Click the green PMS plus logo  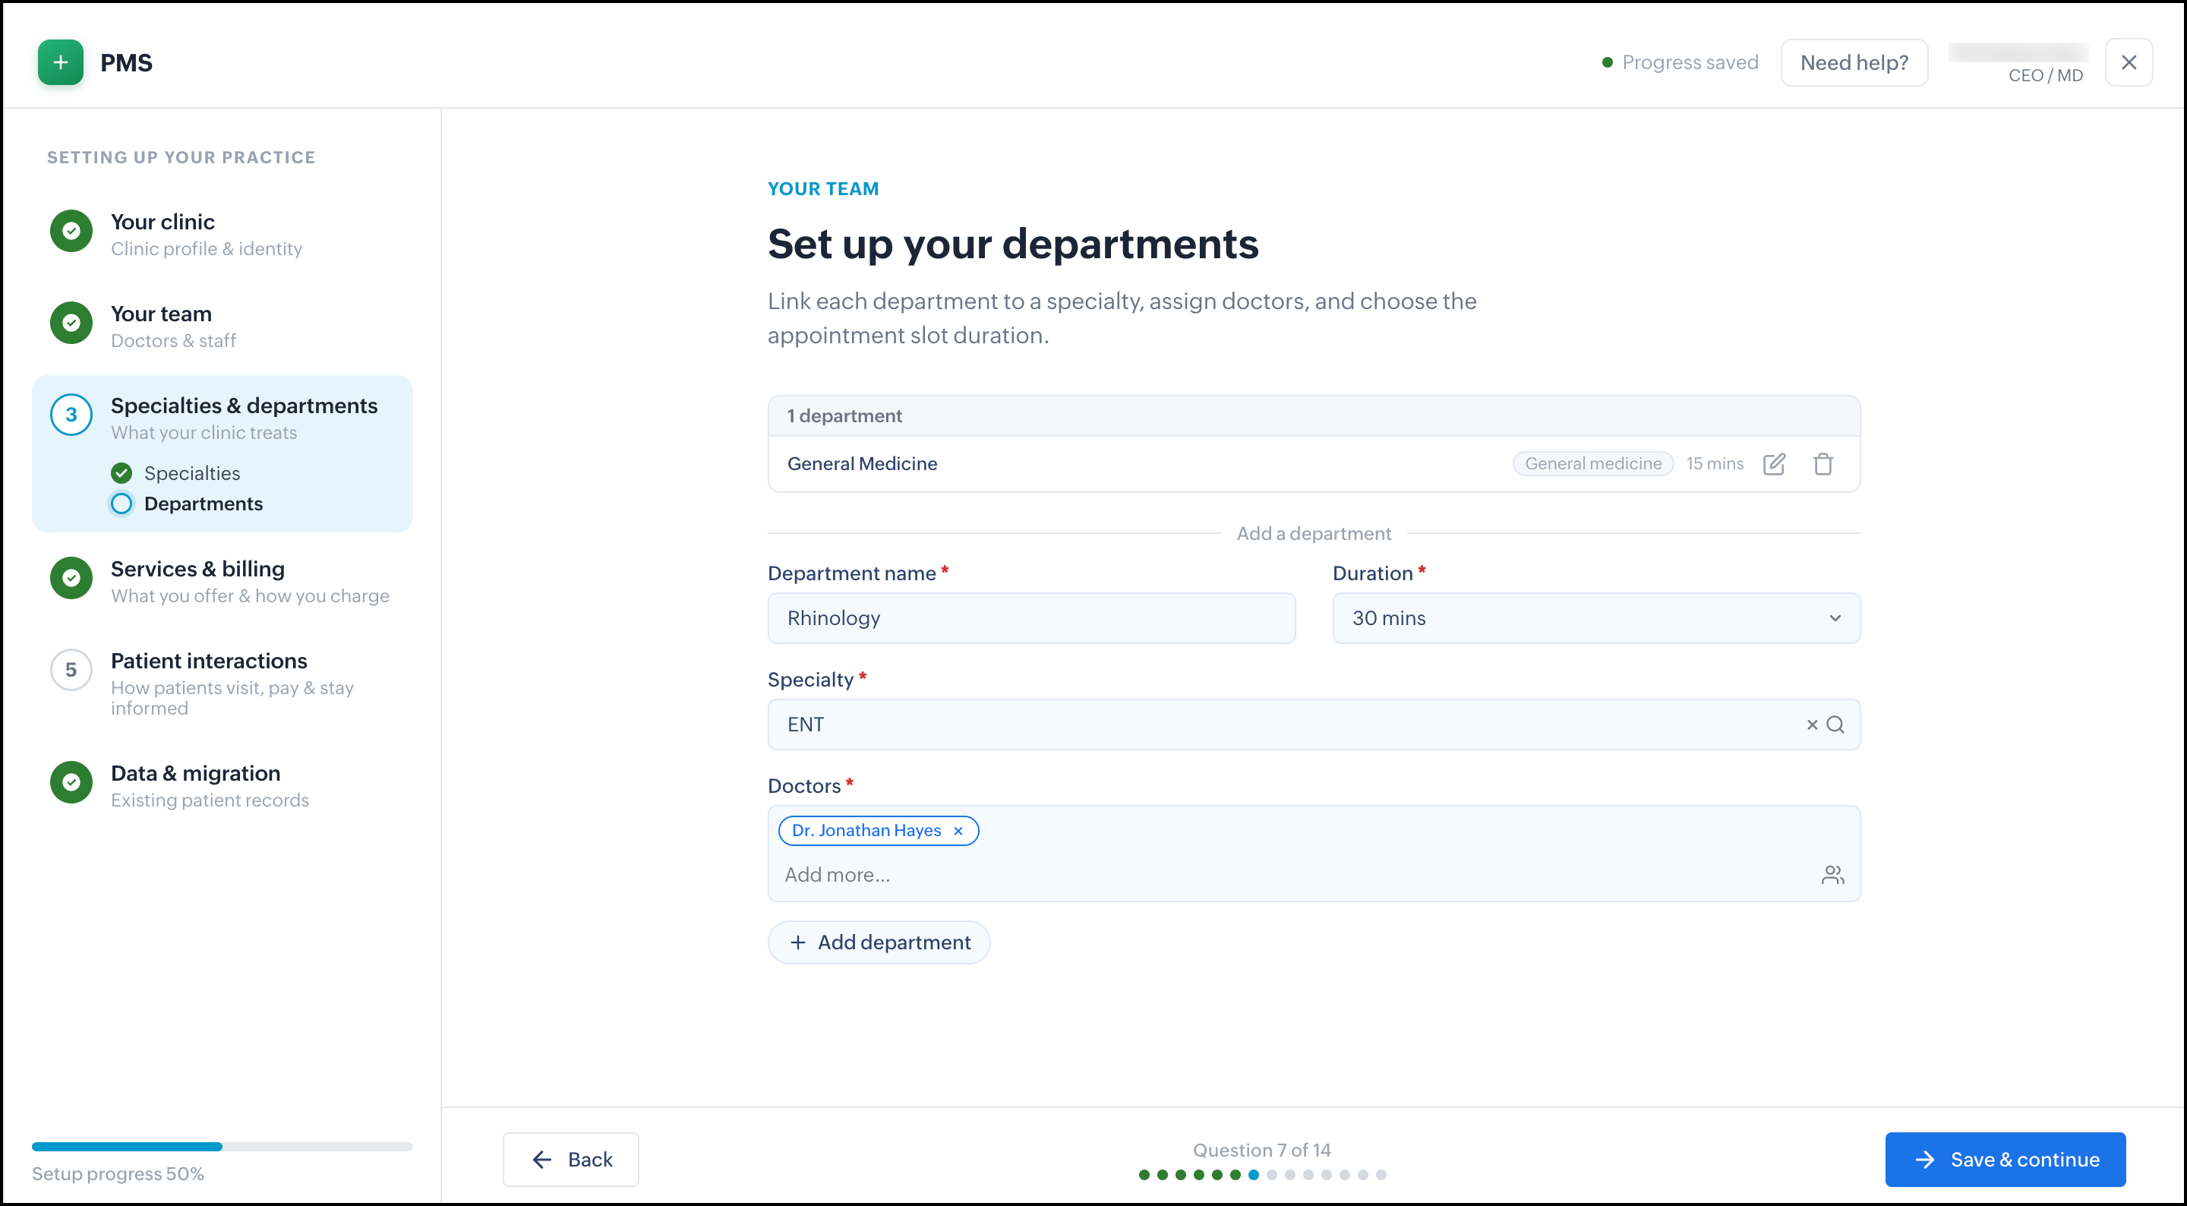(60, 62)
